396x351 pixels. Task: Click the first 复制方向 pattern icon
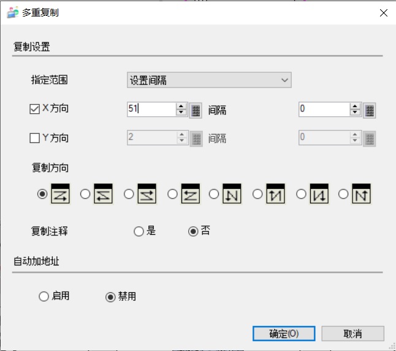(x=61, y=193)
